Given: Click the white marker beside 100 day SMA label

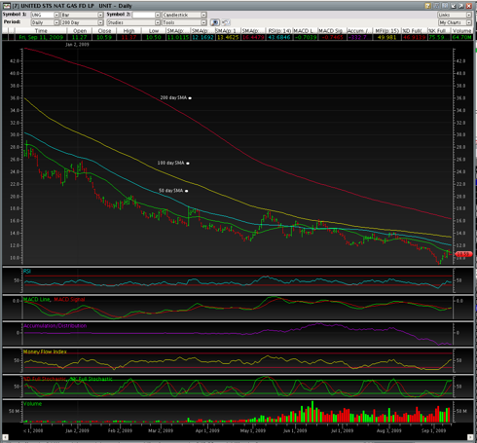Looking at the screenshot, I should pos(188,164).
